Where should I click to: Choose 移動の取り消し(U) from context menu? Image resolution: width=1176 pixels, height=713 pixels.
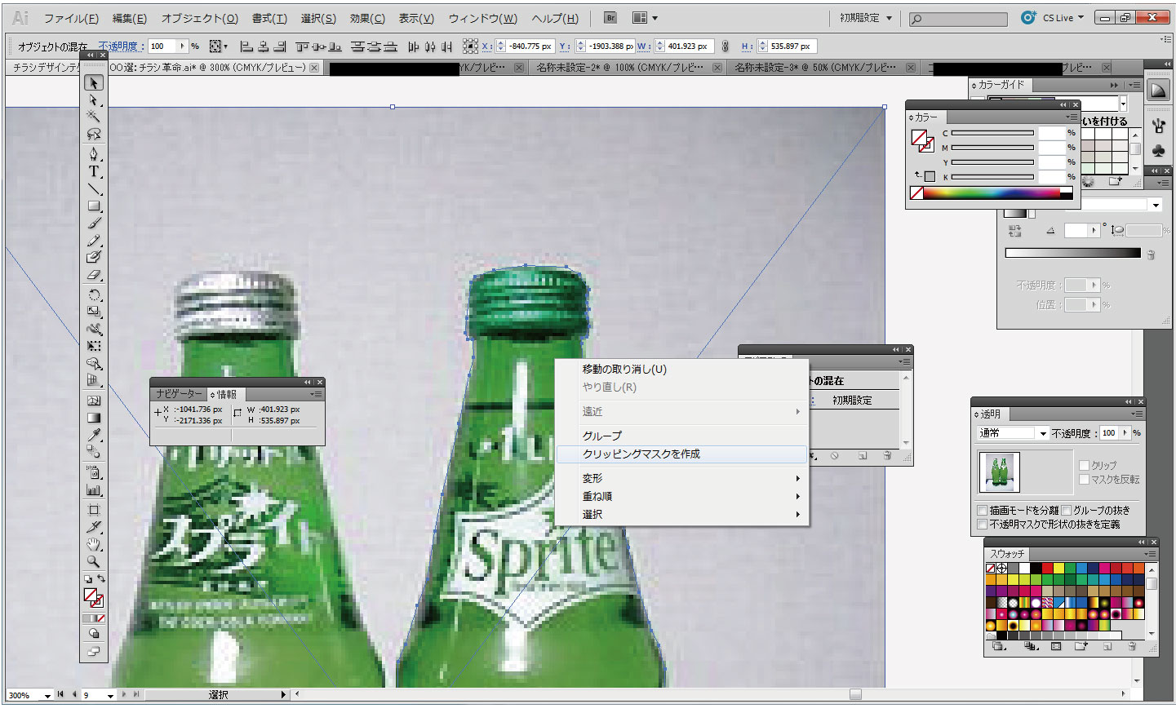(x=681, y=370)
